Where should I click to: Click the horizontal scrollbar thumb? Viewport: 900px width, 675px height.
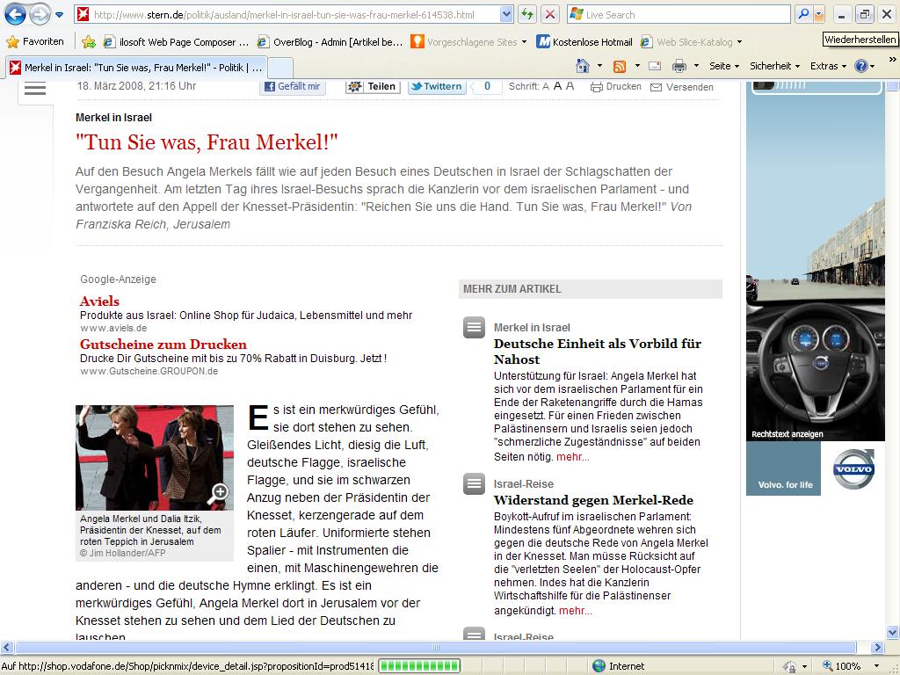[x=436, y=648]
